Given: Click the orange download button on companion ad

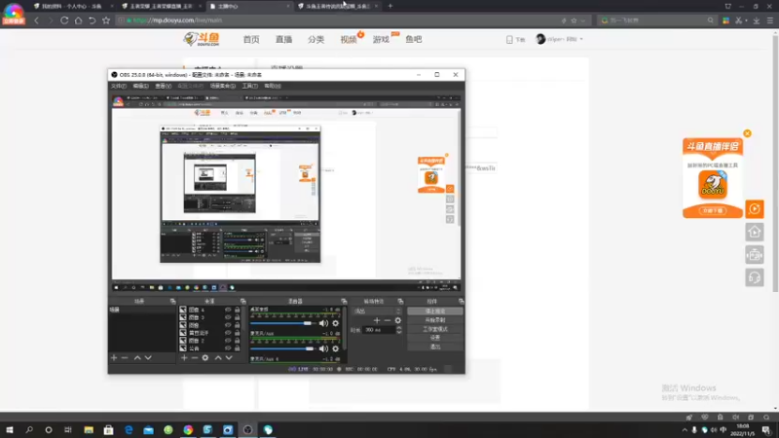Looking at the screenshot, I should (x=713, y=210).
